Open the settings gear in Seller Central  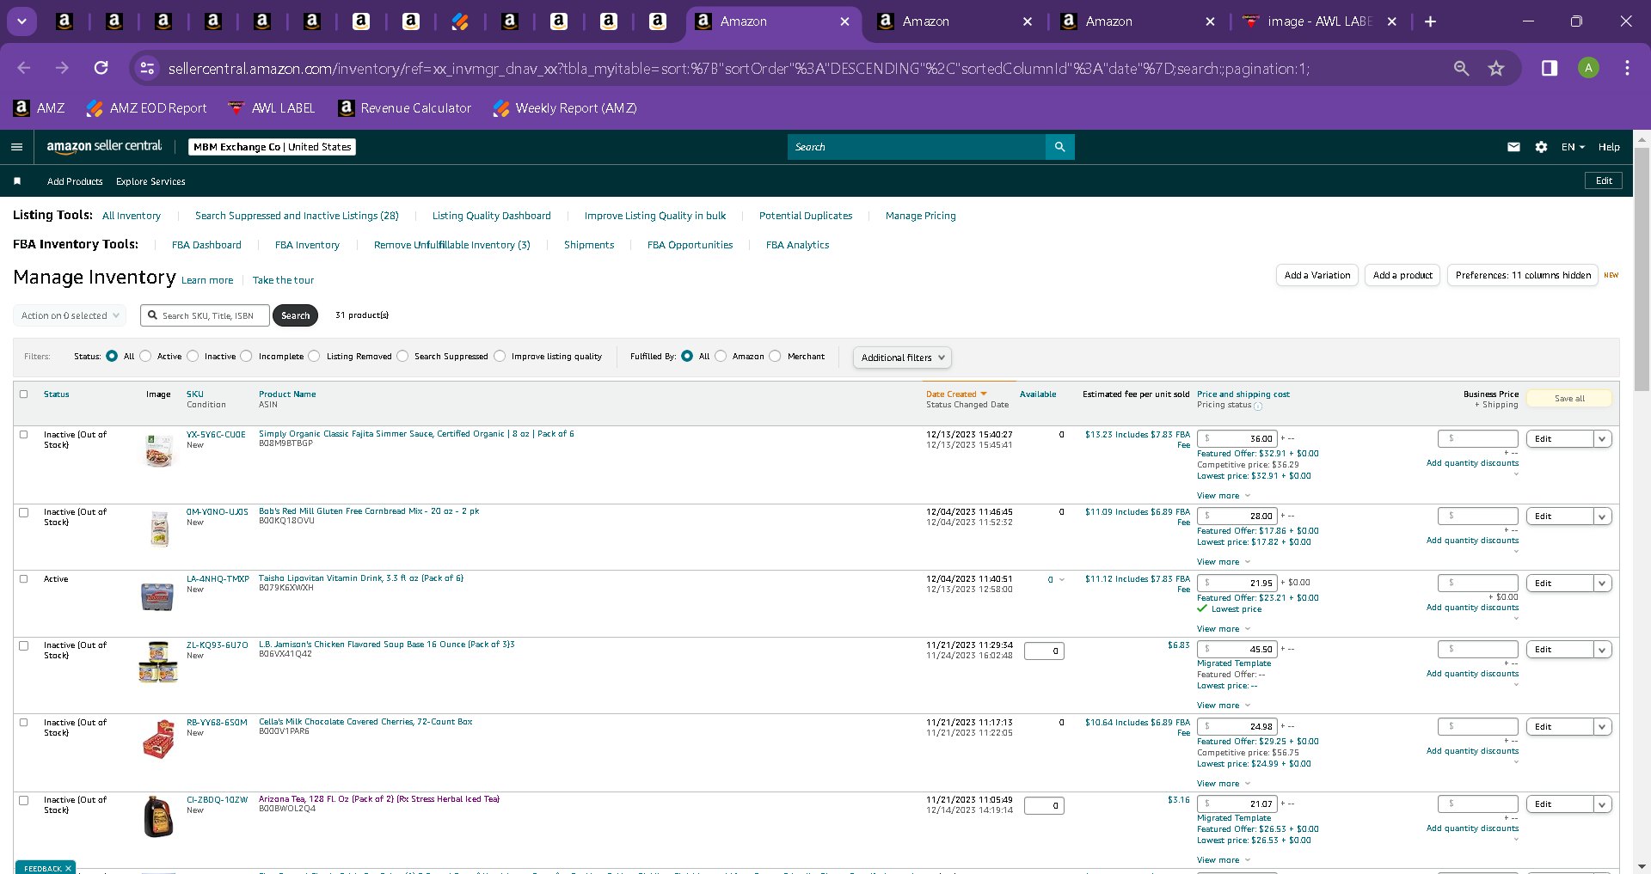point(1541,147)
